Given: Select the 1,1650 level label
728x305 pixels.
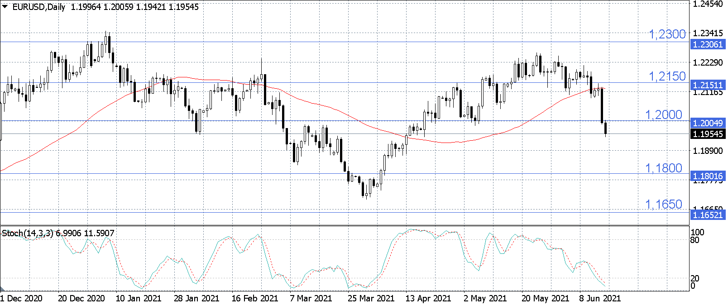Looking at the screenshot, I should tap(664, 204).
